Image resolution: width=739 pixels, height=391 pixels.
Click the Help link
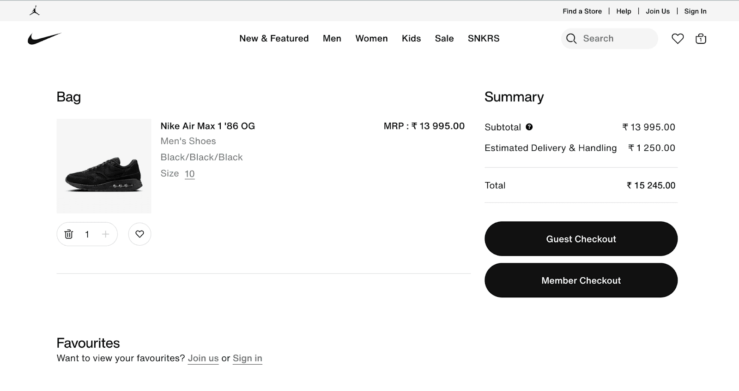[x=624, y=11]
